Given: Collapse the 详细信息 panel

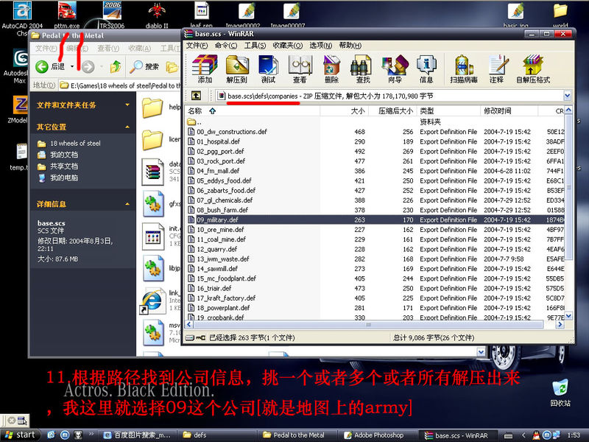Looking at the screenshot, I should click(x=127, y=204).
